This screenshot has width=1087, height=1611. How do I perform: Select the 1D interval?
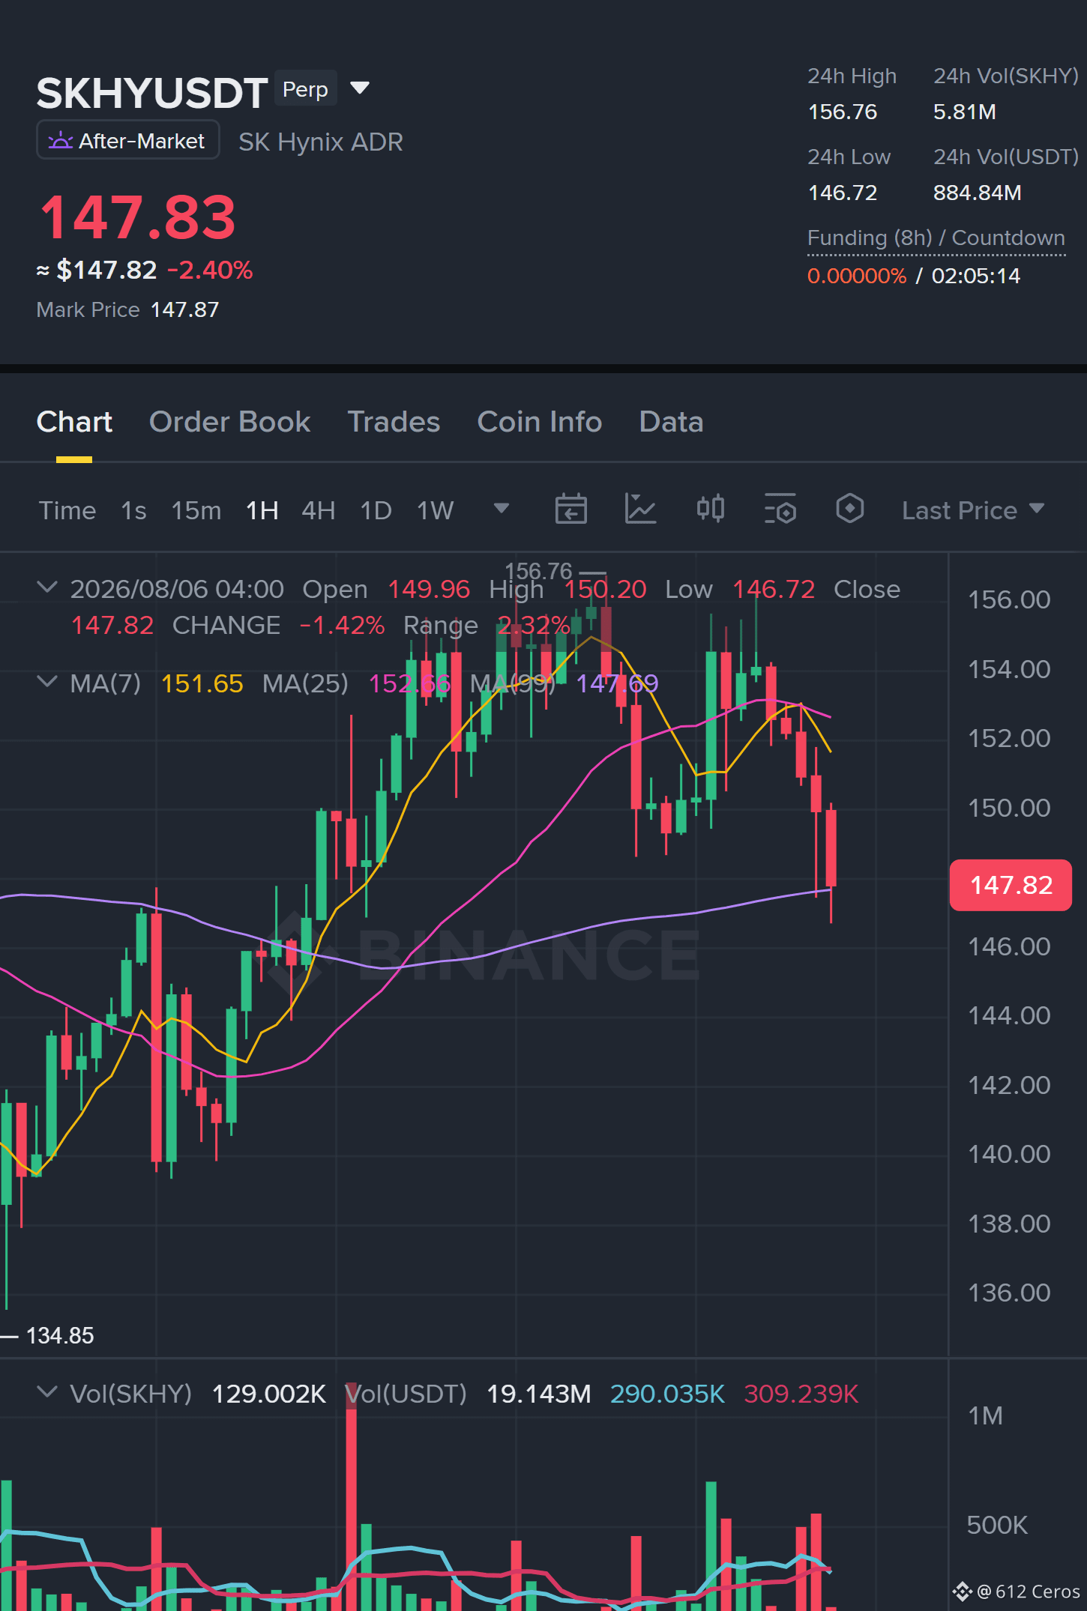click(x=376, y=510)
